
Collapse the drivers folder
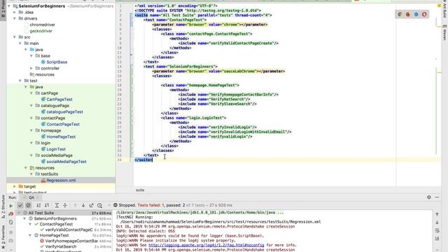click(x=15, y=19)
